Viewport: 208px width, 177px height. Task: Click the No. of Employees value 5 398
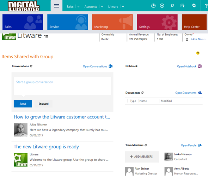pos(160,39)
